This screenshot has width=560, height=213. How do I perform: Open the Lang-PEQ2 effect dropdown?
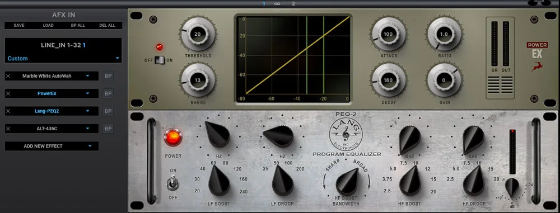[87, 111]
